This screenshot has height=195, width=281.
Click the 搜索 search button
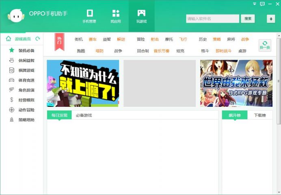[248, 19]
